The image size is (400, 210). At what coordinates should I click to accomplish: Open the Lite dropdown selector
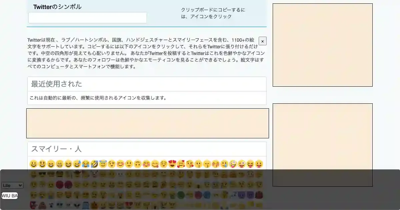pos(12,185)
